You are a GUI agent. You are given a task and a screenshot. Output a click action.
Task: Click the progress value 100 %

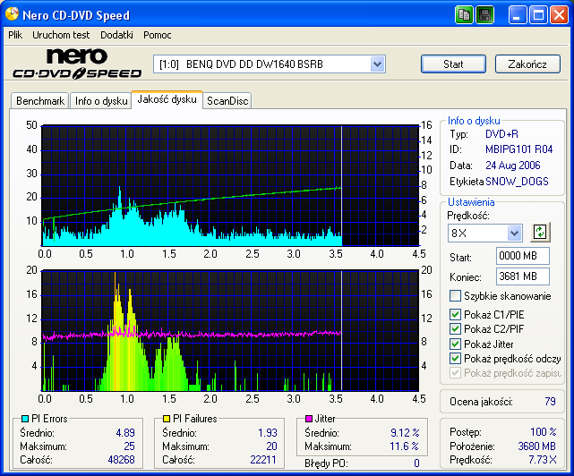point(544,432)
